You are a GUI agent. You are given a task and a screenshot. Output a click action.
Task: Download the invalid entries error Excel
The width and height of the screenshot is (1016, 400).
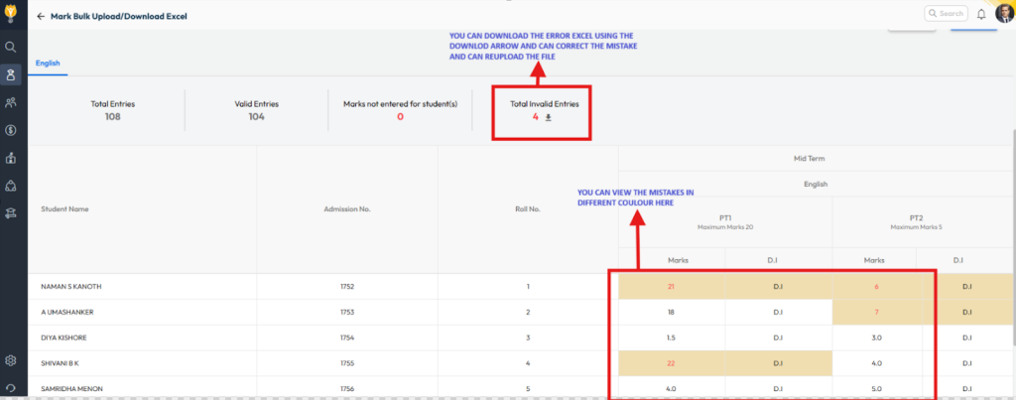point(549,117)
